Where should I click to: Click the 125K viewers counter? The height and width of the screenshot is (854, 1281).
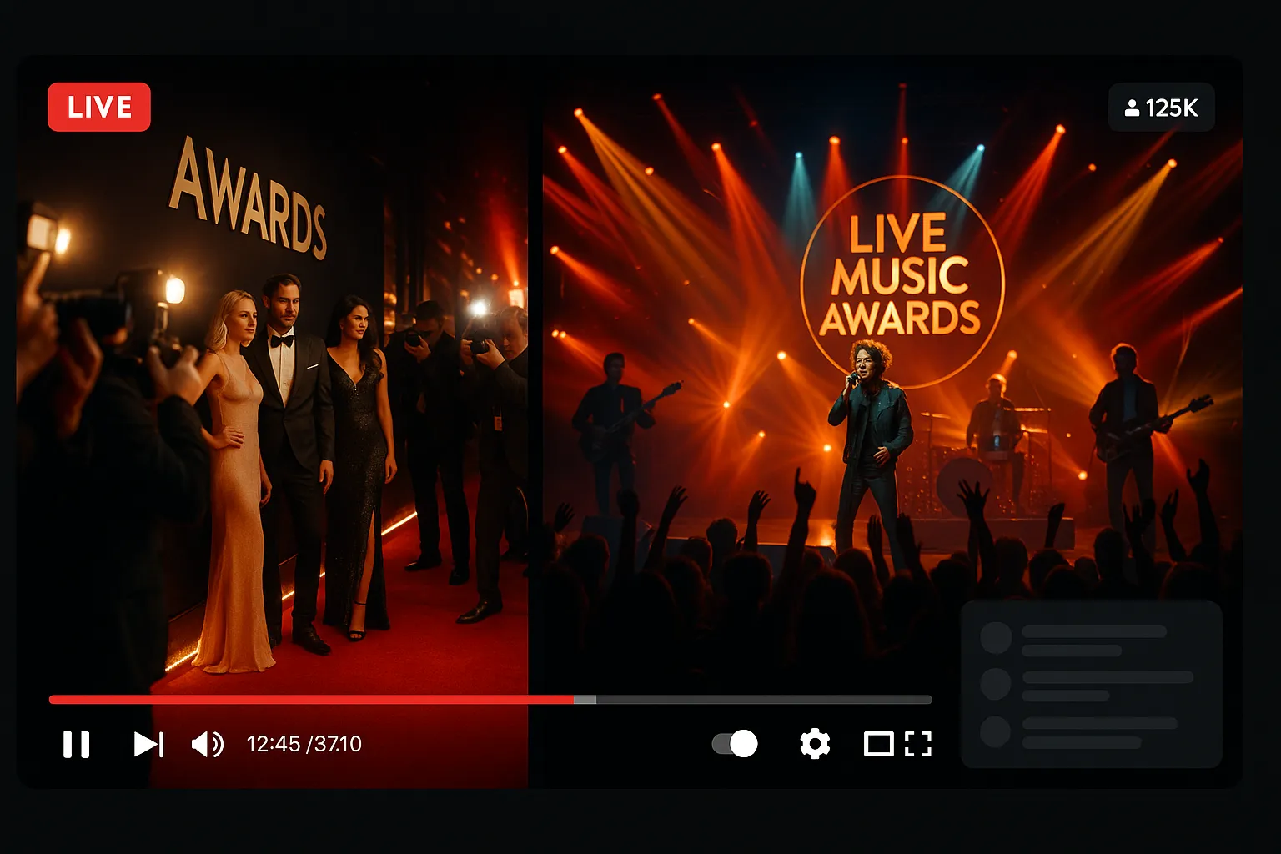pos(1161,108)
